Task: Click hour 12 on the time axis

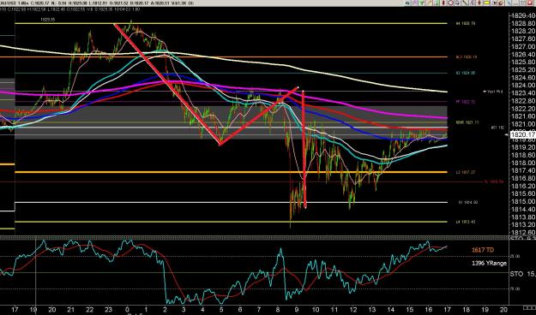Action: tap(352, 310)
